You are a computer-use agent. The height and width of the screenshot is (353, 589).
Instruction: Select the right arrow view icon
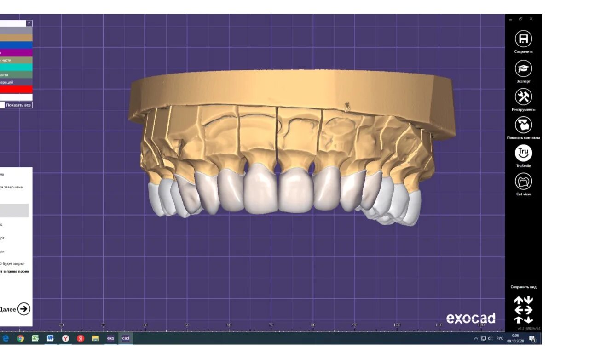click(x=528, y=310)
